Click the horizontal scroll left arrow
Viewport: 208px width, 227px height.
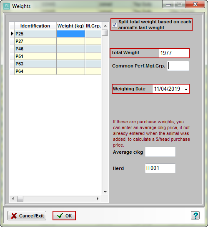pos(13,199)
